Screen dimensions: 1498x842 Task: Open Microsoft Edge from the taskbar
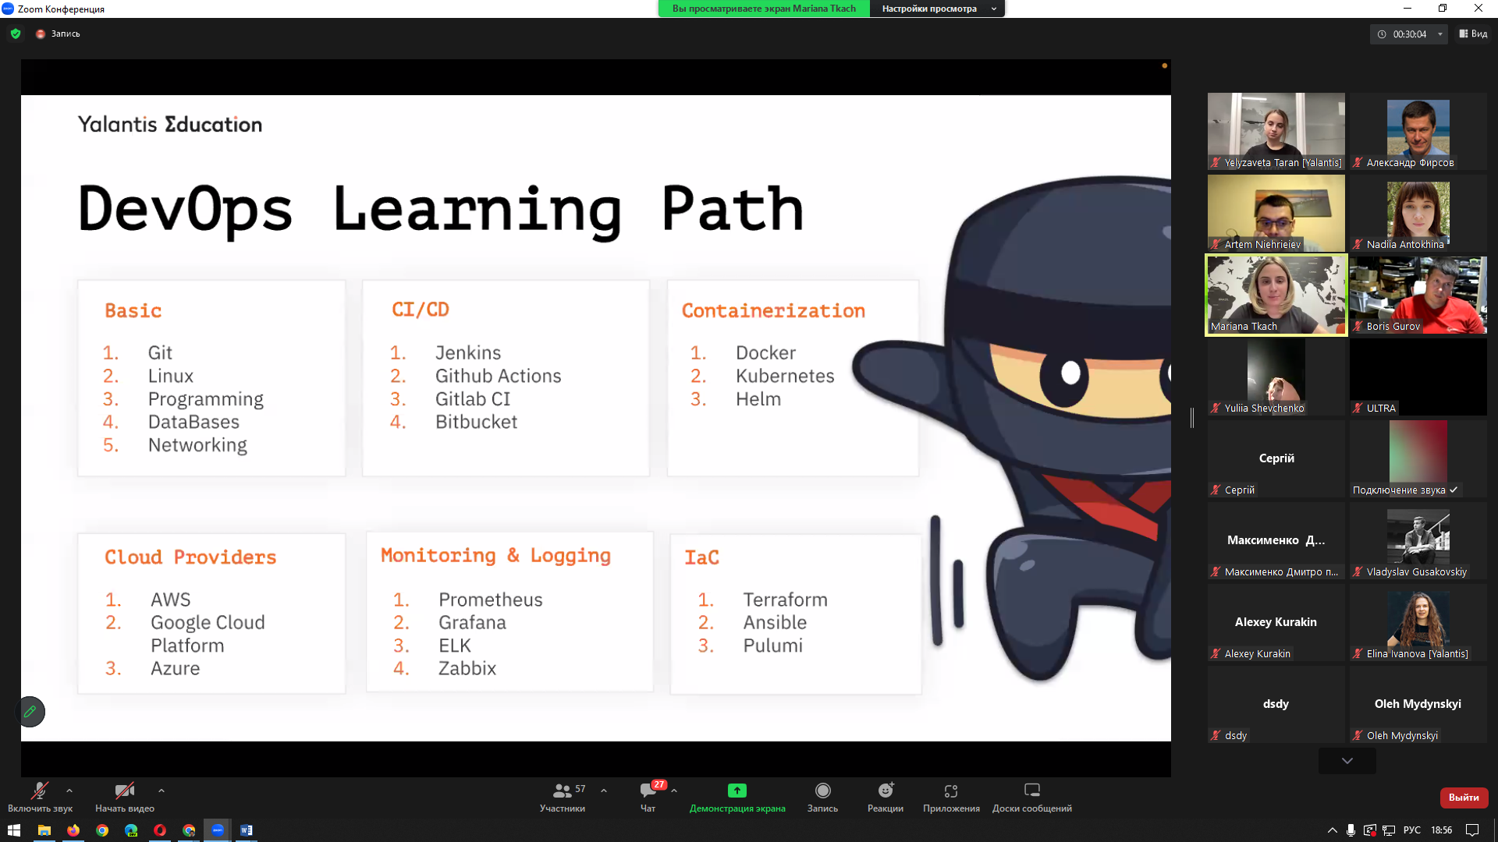click(x=131, y=830)
